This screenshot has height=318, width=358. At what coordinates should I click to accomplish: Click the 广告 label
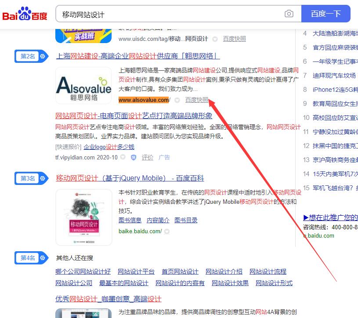point(164,157)
